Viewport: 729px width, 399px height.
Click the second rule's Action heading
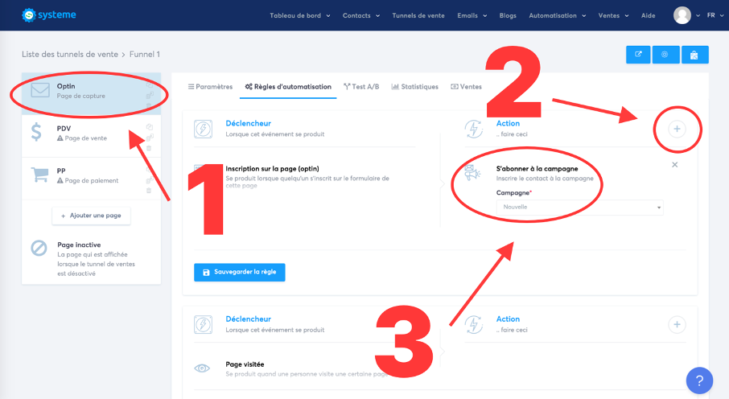pyautogui.click(x=508, y=319)
